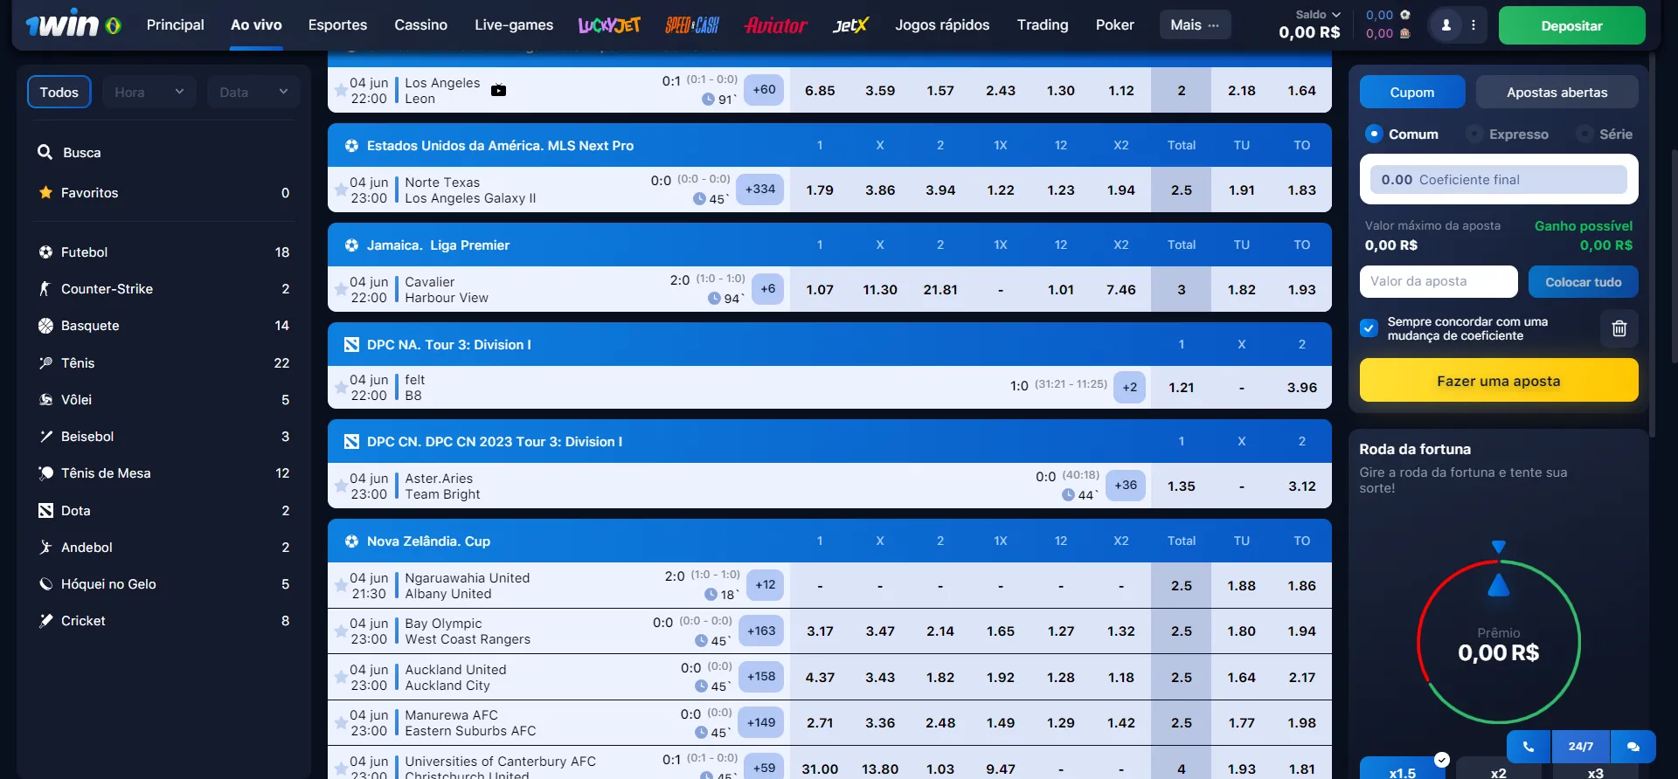Favorite the Bay Olympic match star

click(x=340, y=631)
